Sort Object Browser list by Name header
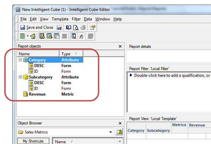 (x=60, y=142)
